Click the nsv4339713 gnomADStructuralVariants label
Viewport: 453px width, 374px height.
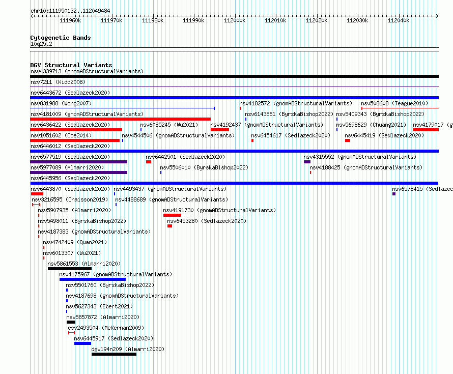click(x=87, y=71)
